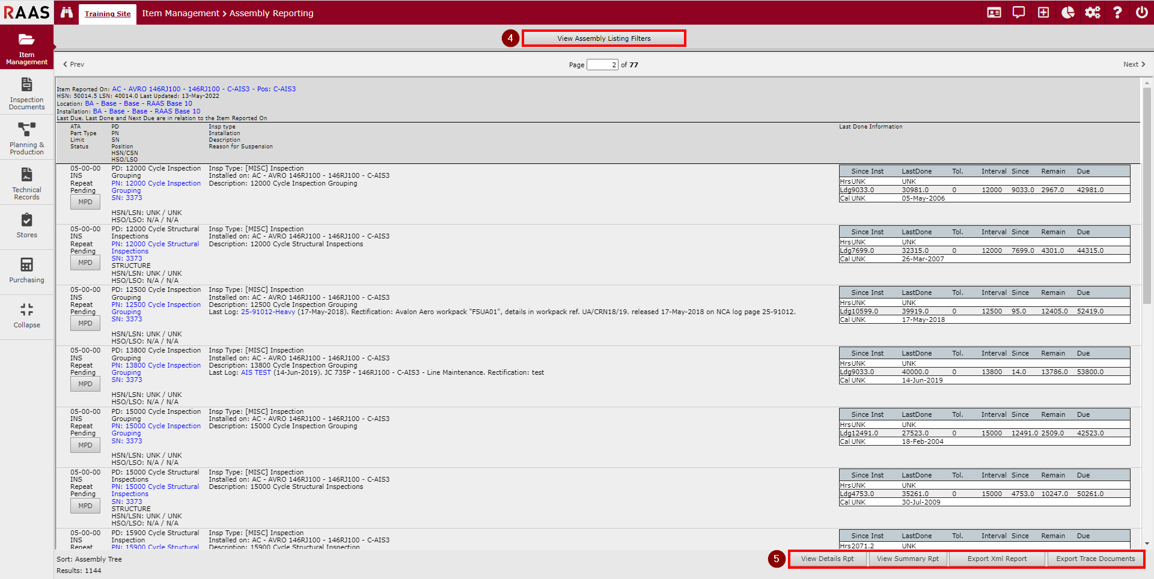1154x579 pixels.
Task: Open log link 25-91012-Heavy
Action: pos(268,312)
